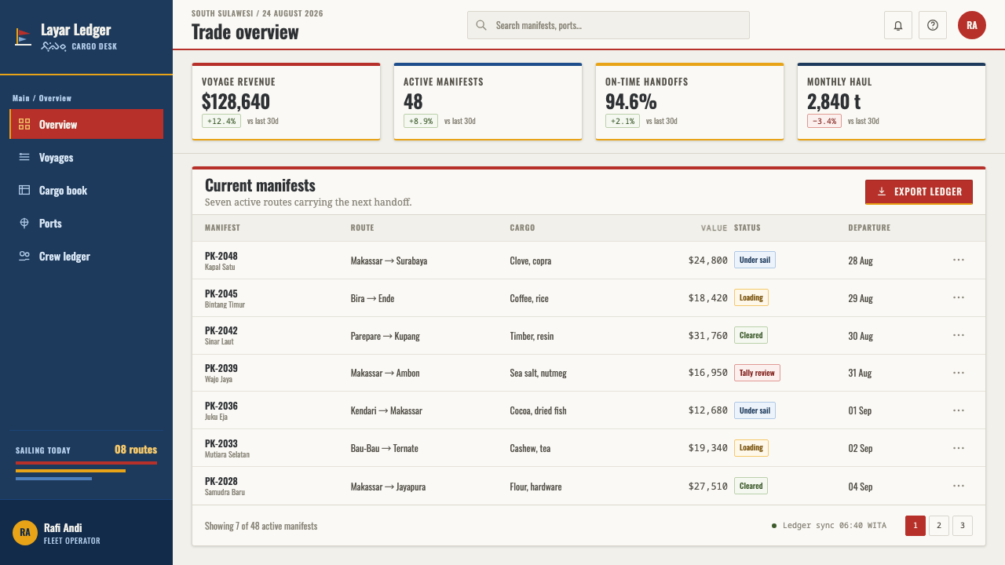The image size is (1005, 565).
Task: Open row actions menu for PK-2036
Action: 959,410
